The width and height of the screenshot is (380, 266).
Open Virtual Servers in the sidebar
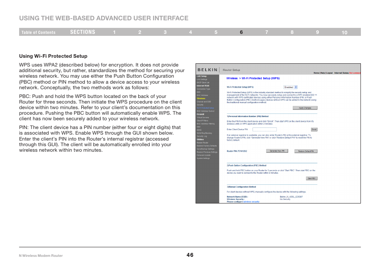(203, 117)
